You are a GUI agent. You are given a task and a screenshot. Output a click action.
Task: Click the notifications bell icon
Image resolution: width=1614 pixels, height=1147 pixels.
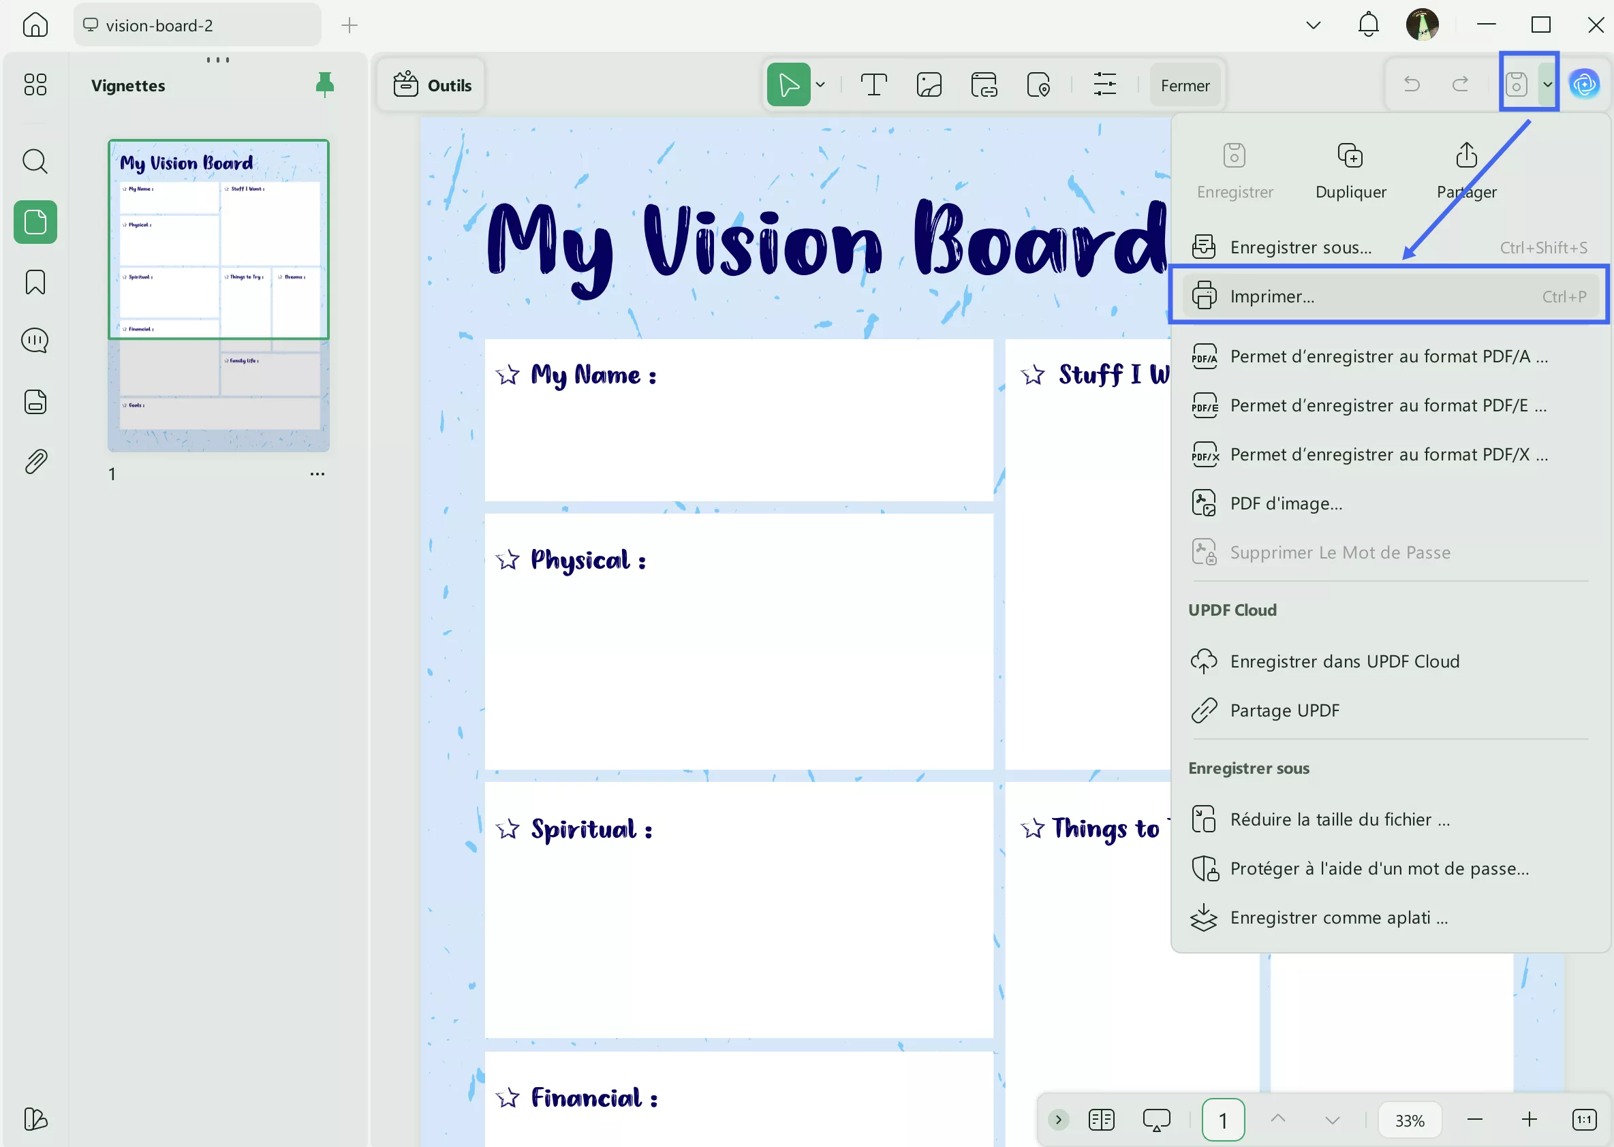pyautogui.click(x=1368, y=25)
